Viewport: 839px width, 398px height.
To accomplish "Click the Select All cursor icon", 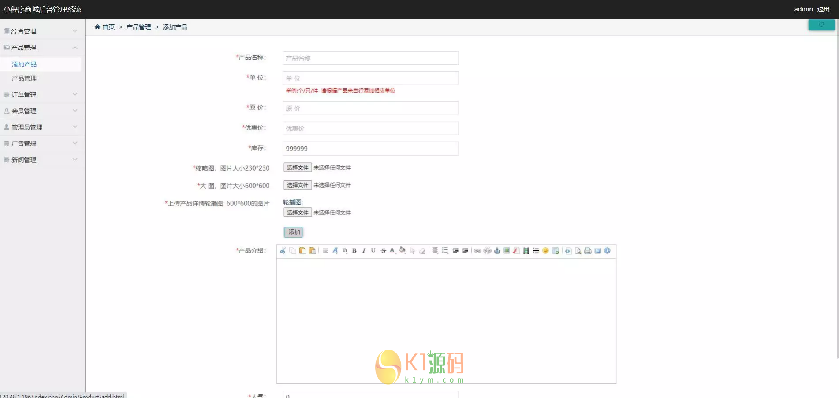I will (413, 251).
